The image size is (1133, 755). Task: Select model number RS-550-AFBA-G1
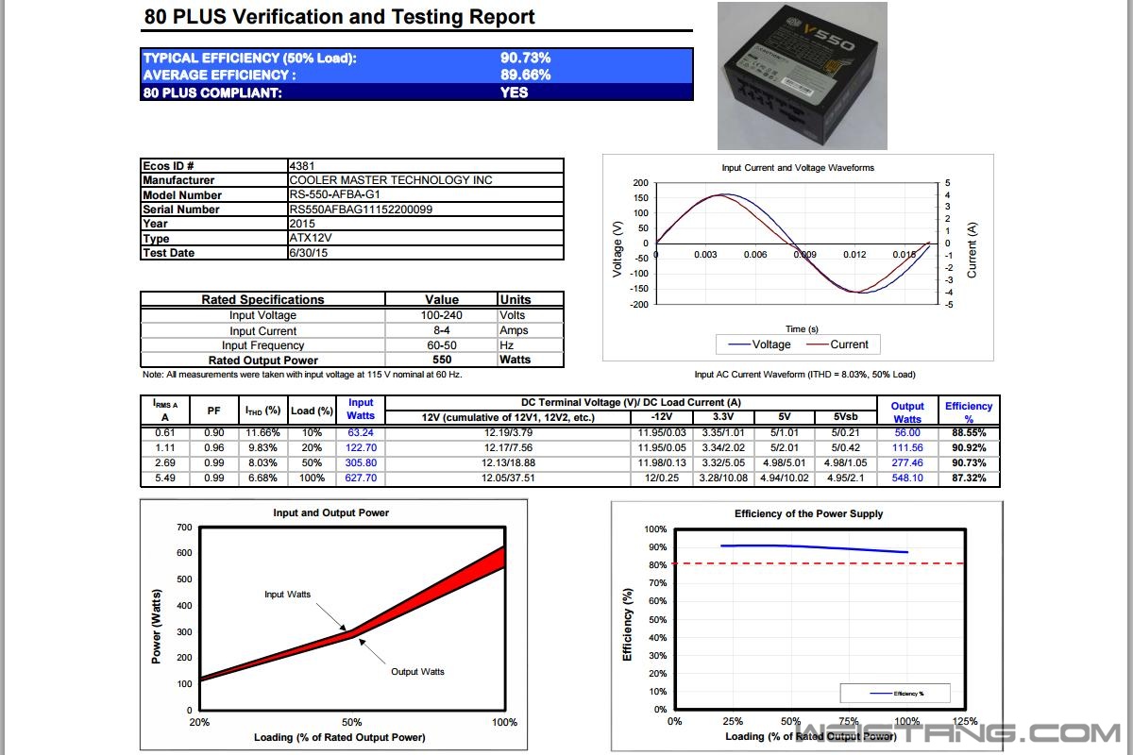point(335,195)
